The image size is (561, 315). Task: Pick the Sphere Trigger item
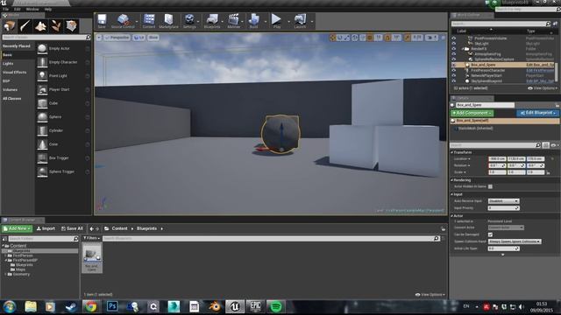(63, 171)
